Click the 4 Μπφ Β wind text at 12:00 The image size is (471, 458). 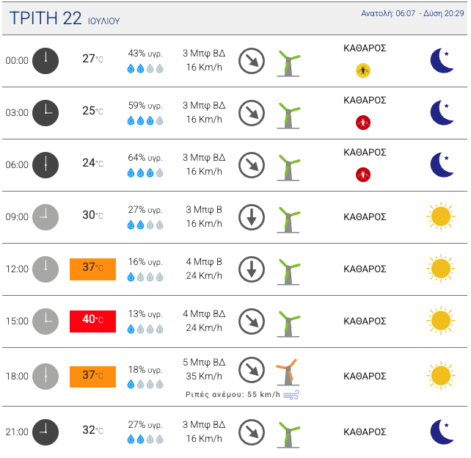(x=204, y=261)
